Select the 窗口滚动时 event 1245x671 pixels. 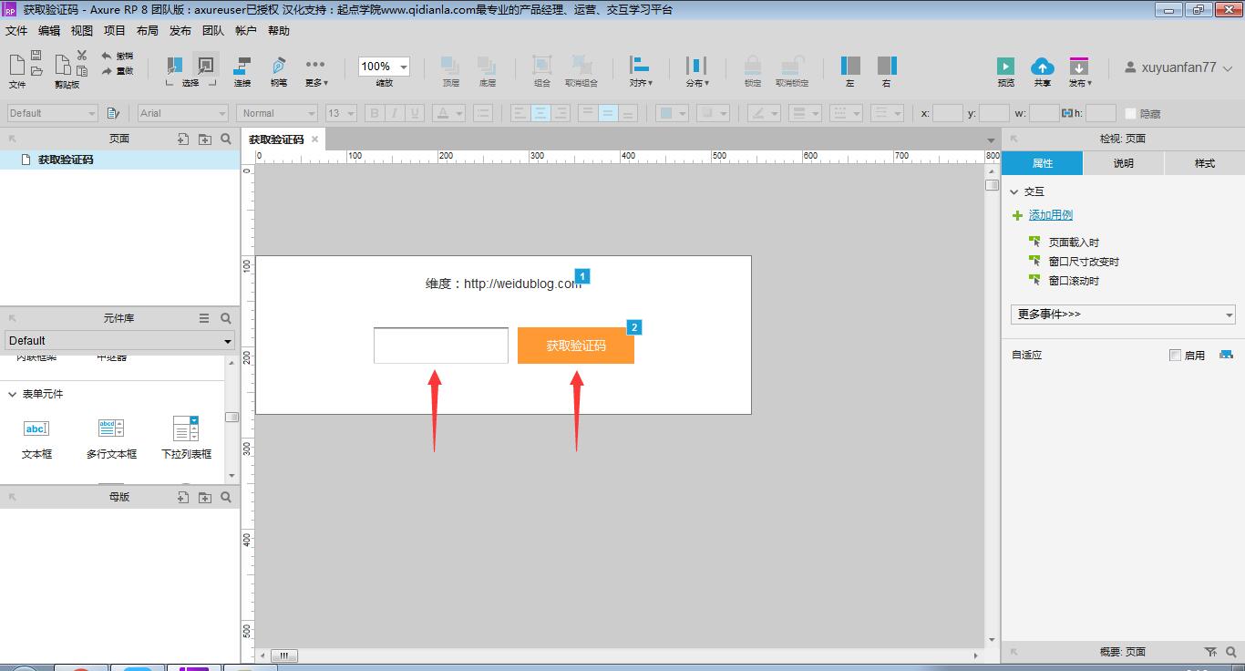[x=1074, y=281]
